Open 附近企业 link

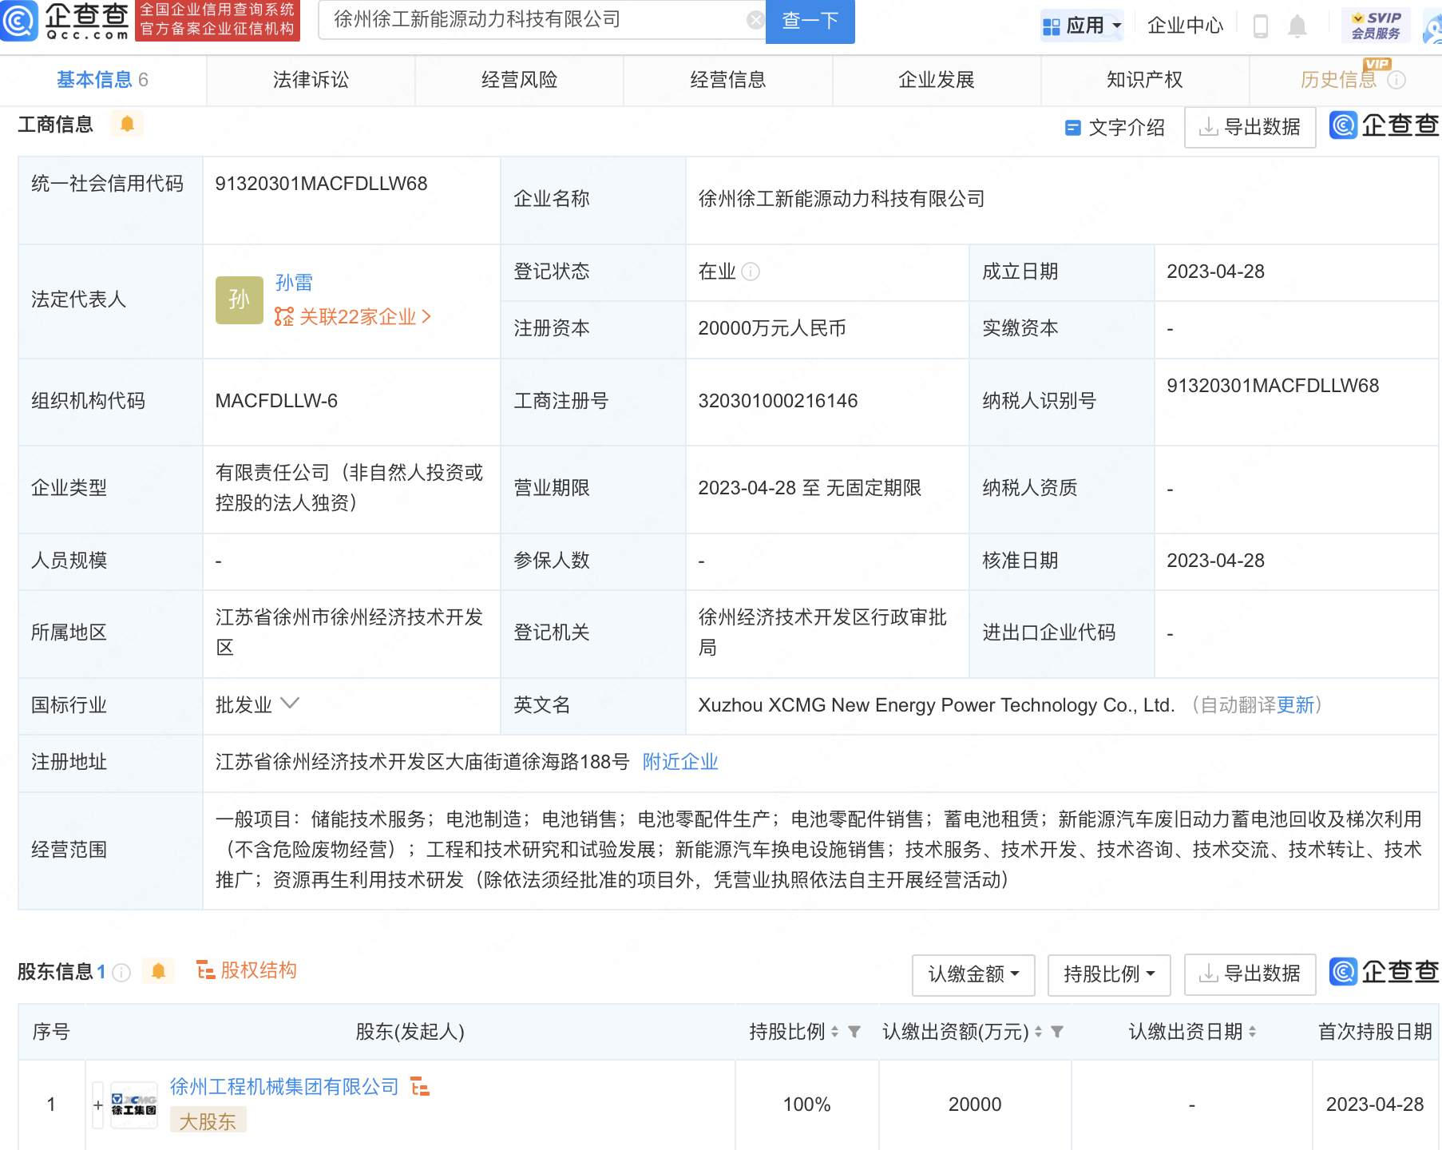[680, 762]
